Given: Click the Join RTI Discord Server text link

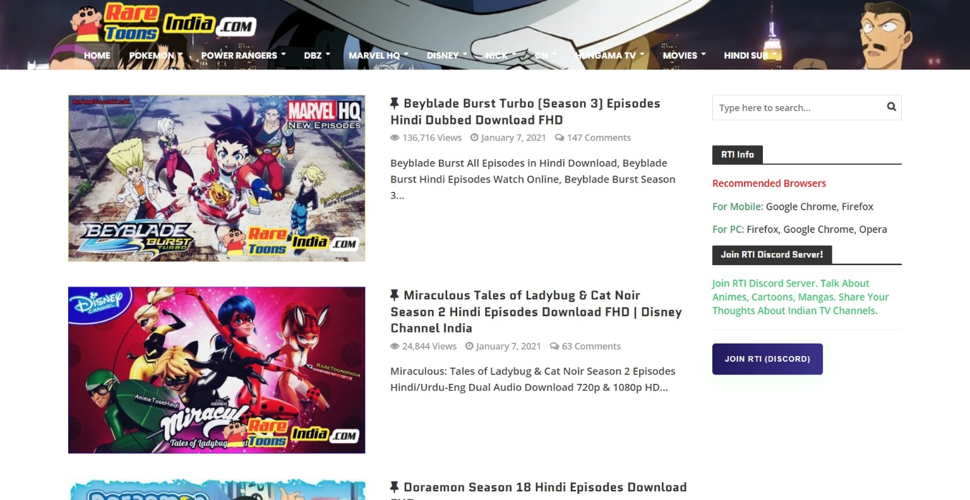Looking at the screenshot, I should click(800, 297).
